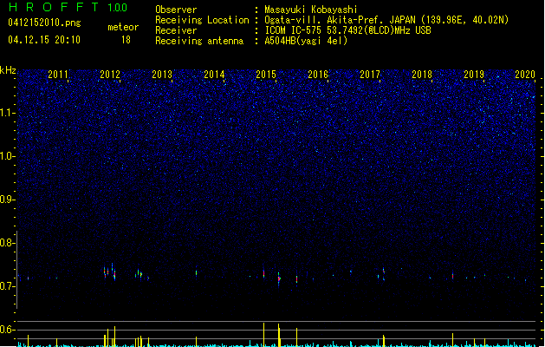Click the 2016 time axis label
The height and width of the screenshot is (347, 545).
[318, 75]
